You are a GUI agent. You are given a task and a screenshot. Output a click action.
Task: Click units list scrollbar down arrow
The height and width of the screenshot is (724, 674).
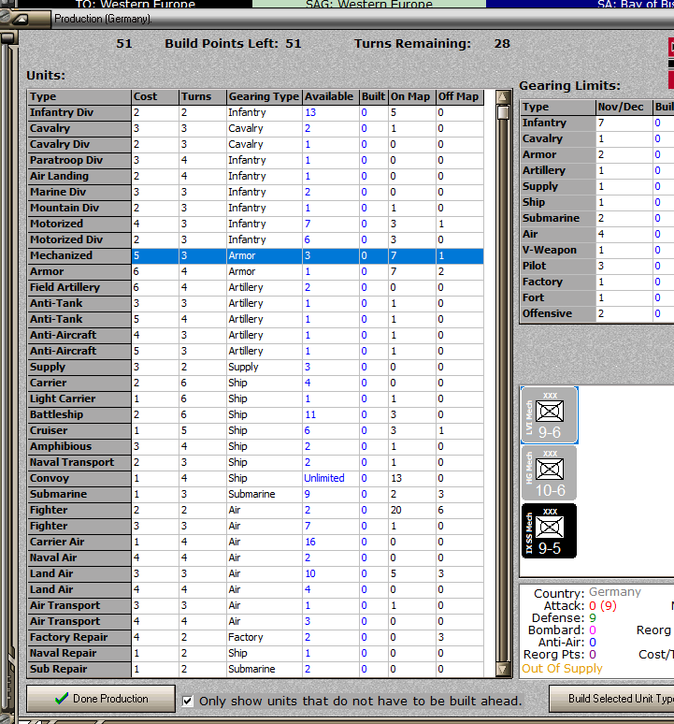coord(503,669)
